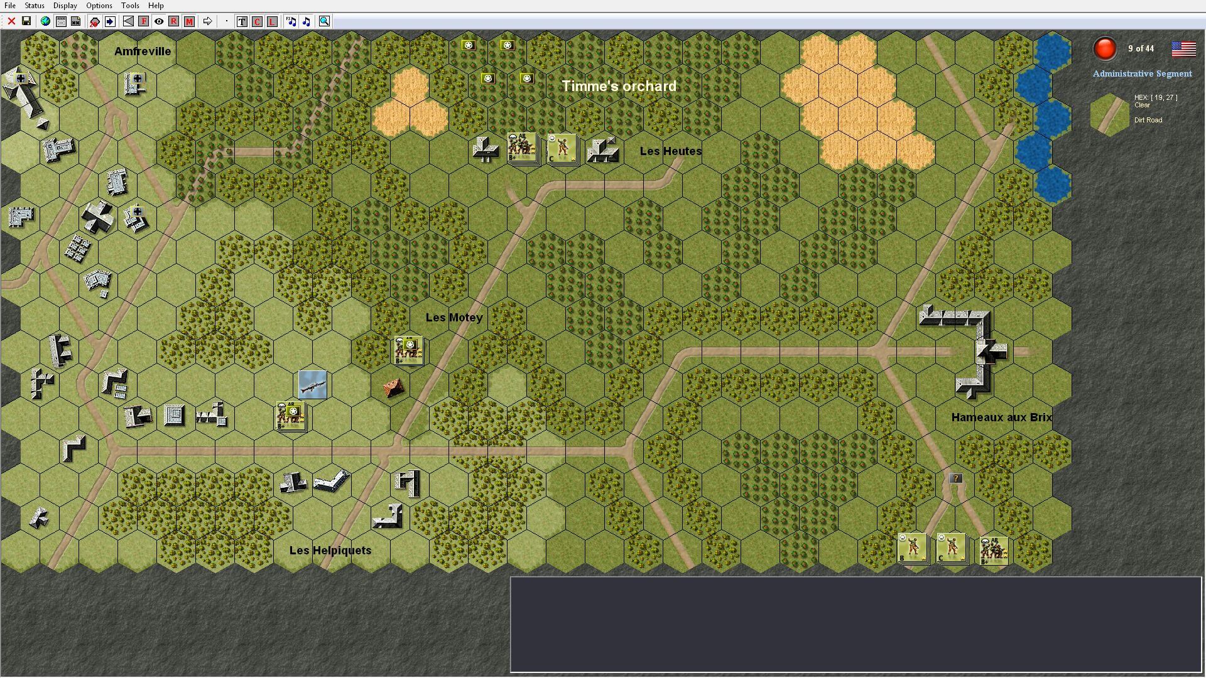Toggle the red R toolbar button

[174, 21]
